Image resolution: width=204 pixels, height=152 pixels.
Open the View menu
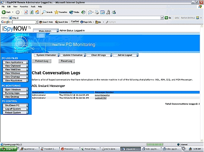pos(15,7)
